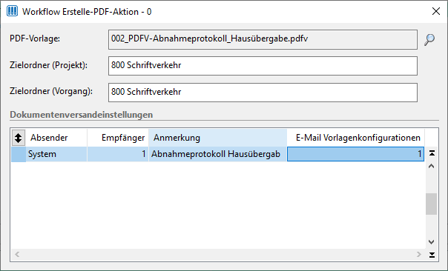Viewport: 448px width, 271px height.
Task: Click the E-Mail Vorlagenkonfigurationen column header
Action: coord(356,138)
